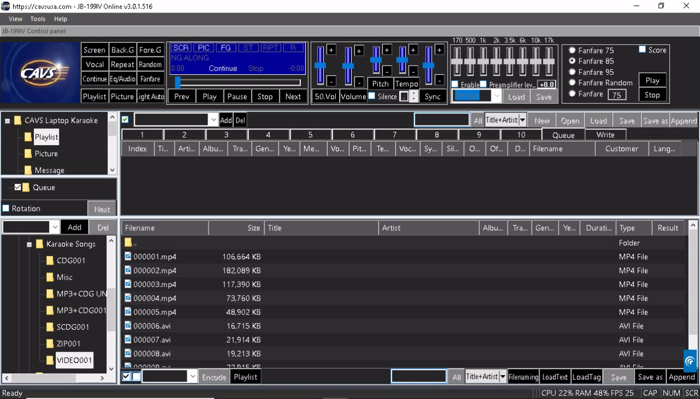Collapse the Karaoke Songs tree node
The height and width of the screenshot is (399, 700).
click(29, 245)
